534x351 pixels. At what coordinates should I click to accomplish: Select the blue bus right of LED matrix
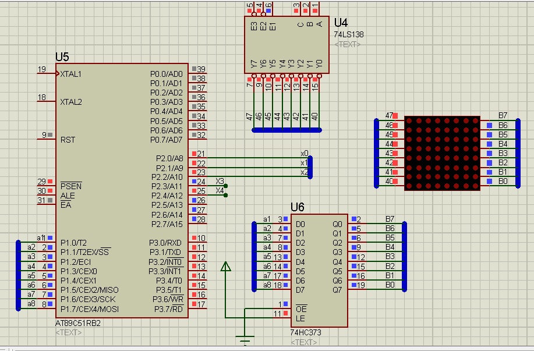[x=518, y=153]
